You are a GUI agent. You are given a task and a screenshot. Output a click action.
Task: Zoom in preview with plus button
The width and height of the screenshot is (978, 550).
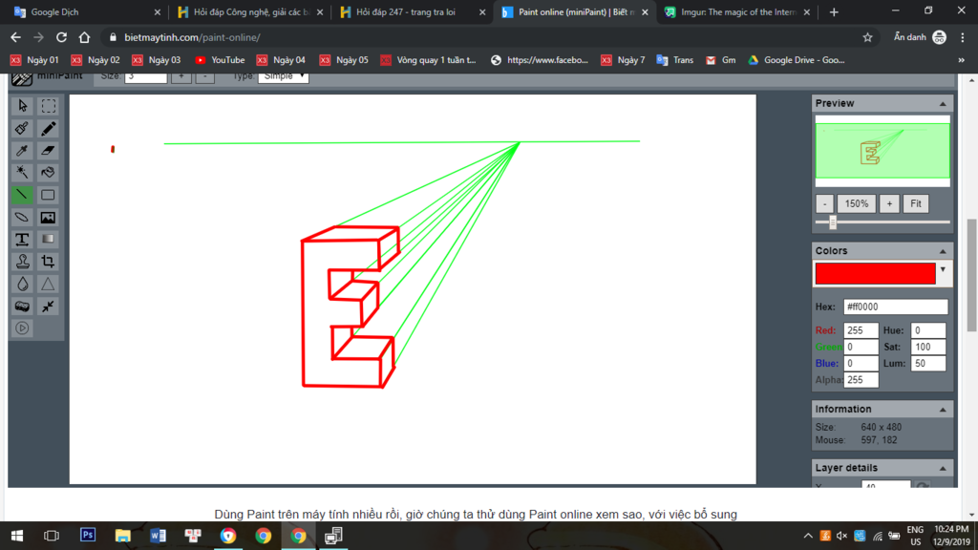pos(889,204)
